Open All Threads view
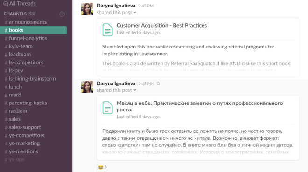Screen dimensions: 308x172 pos(20,4)
